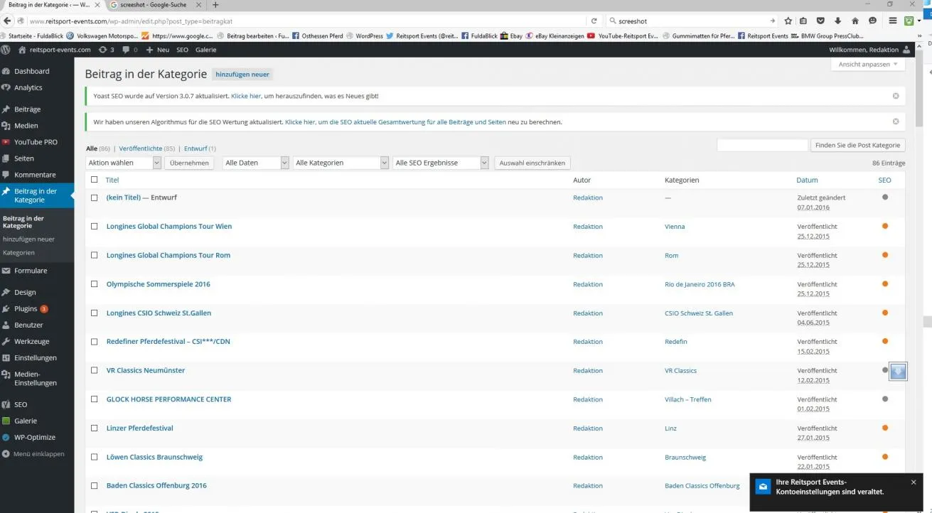Click Finden Sie die Post Kategorie button
Image resolution: width=932 pixels, height=513 pixels.
pos(857,145)
